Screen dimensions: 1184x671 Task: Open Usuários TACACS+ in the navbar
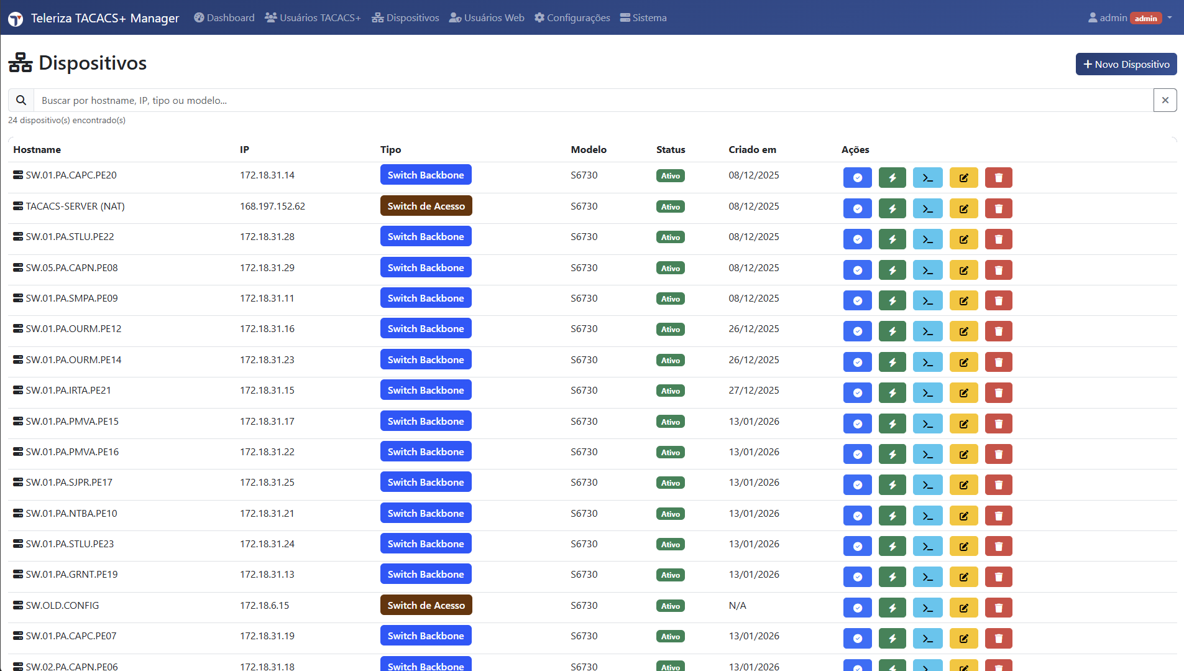tap(313, 18)
